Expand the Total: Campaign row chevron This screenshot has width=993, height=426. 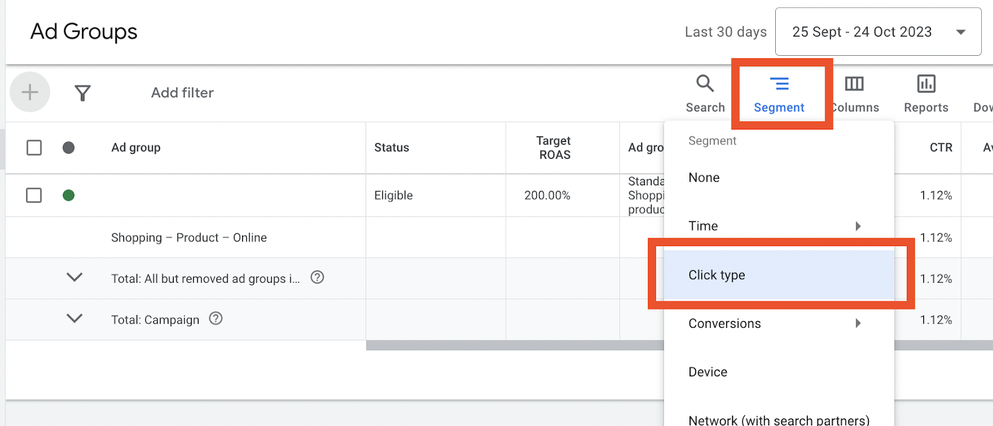(x=74, y=319)
